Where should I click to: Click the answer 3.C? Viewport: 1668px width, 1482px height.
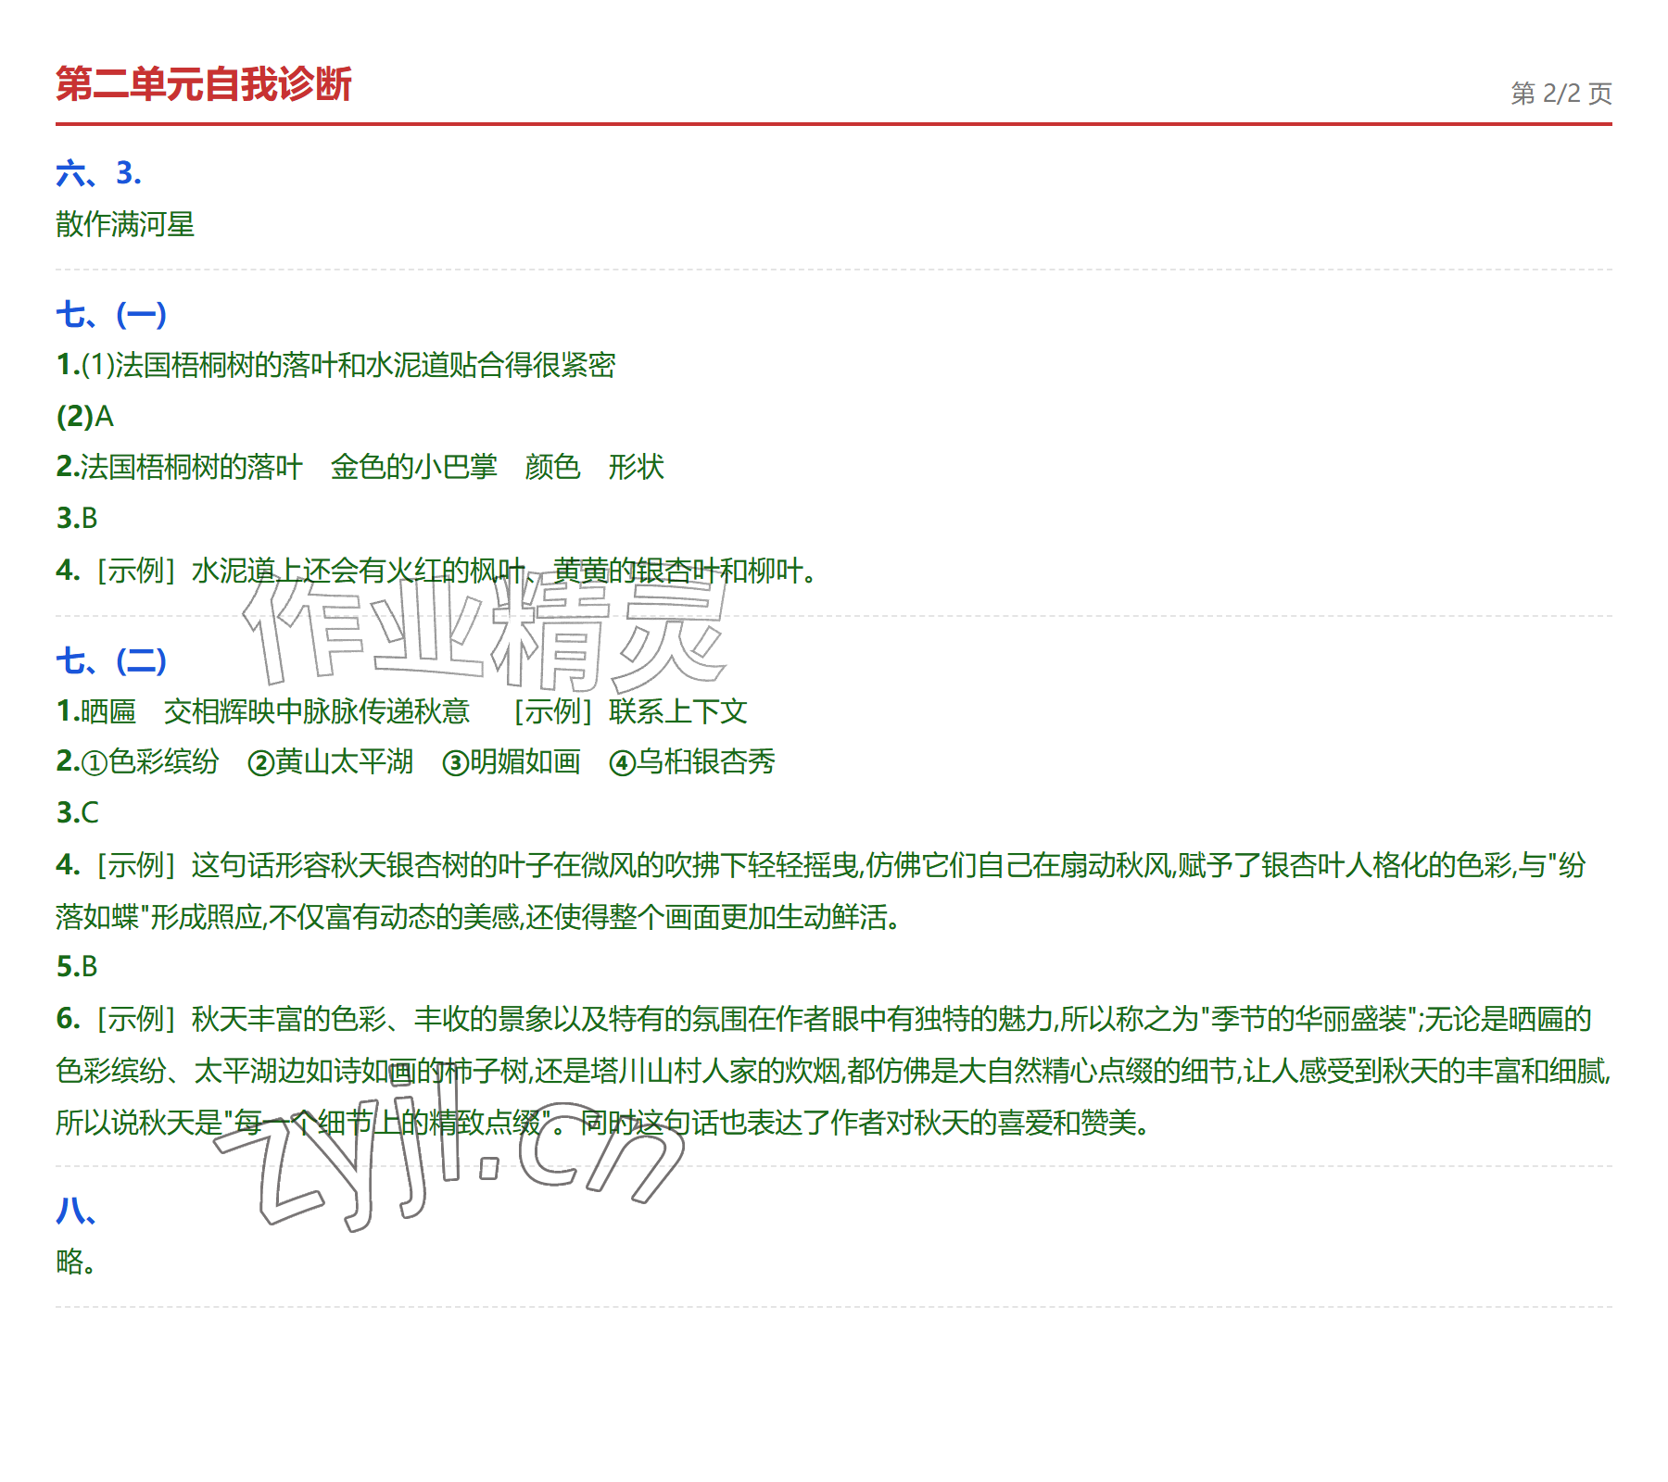77,812
